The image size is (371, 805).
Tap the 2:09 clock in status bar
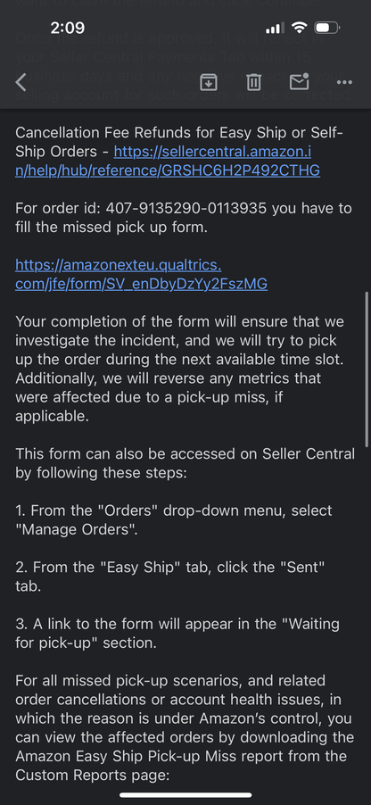tap(68, 27)
